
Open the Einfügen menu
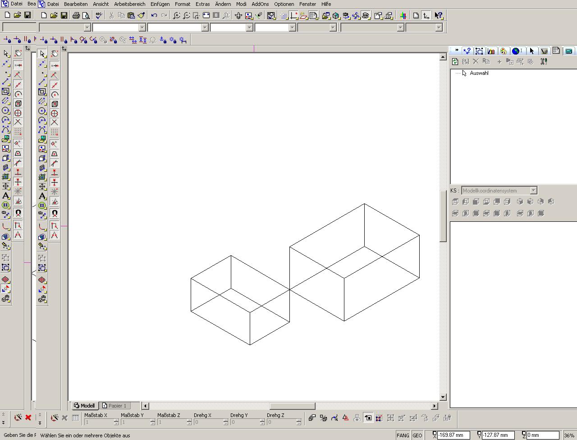pos(160,4)
